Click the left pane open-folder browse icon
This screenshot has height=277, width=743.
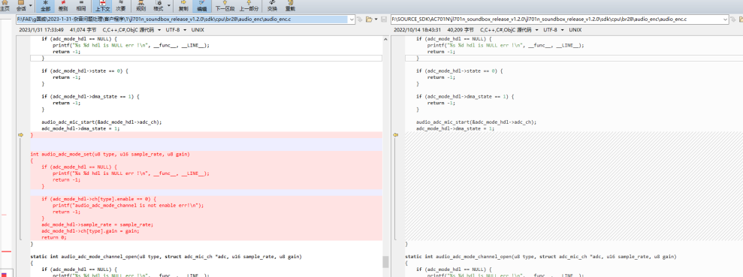368,20
